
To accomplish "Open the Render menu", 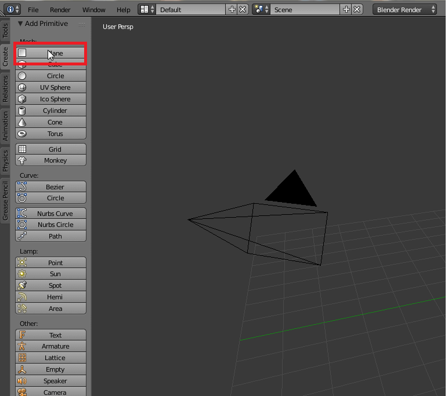I will [60, 10].
